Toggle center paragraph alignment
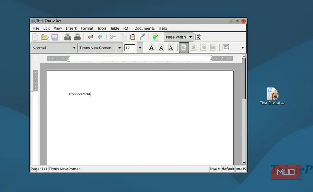 pos(193,48)
